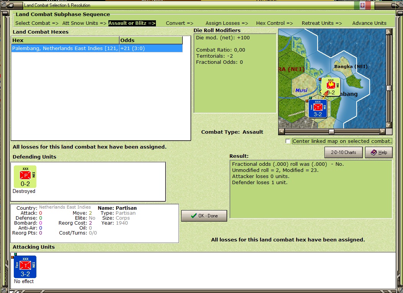
Task: Click the blue 3-2 unit on the map
Action: 318,109
